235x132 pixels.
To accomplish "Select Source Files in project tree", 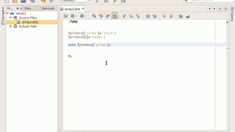I will point(28,18).
